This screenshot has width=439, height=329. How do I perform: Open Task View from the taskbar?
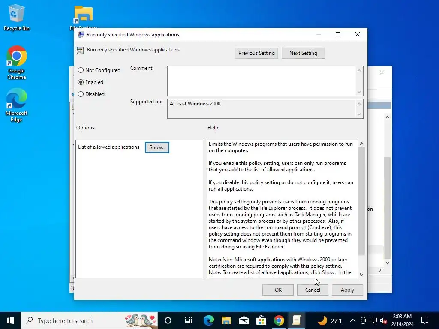pos(189,320)
